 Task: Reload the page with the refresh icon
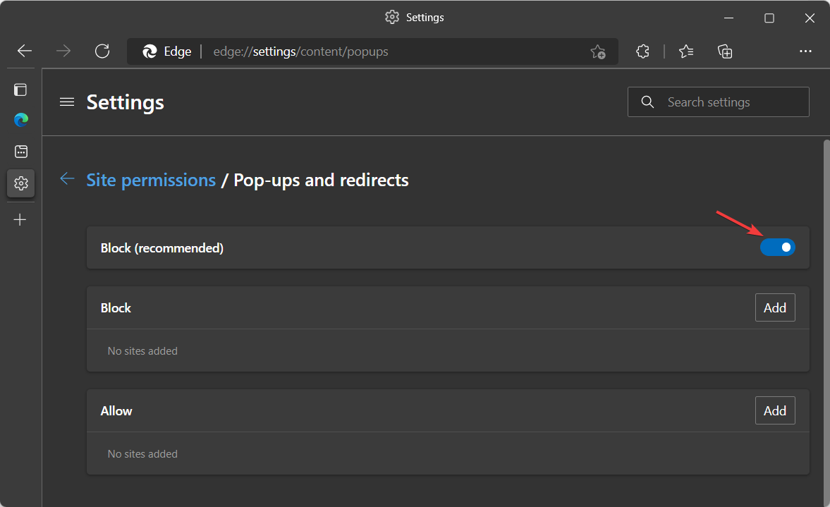102,51
